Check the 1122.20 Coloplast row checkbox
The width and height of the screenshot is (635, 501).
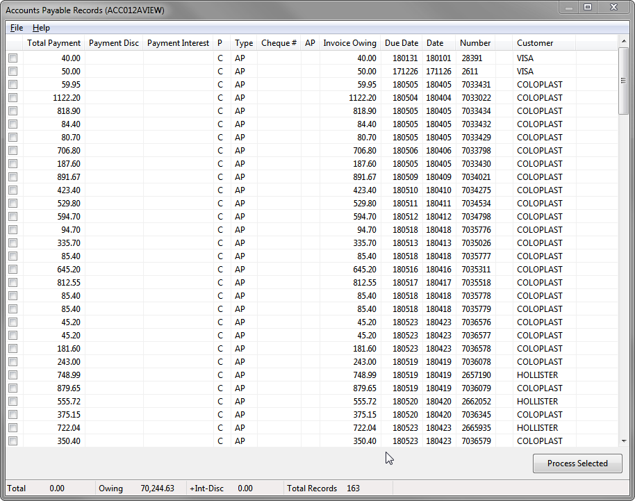coord(13,97)
